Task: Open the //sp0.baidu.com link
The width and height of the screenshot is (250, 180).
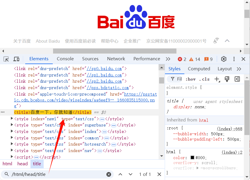Action: click(104, 69)
